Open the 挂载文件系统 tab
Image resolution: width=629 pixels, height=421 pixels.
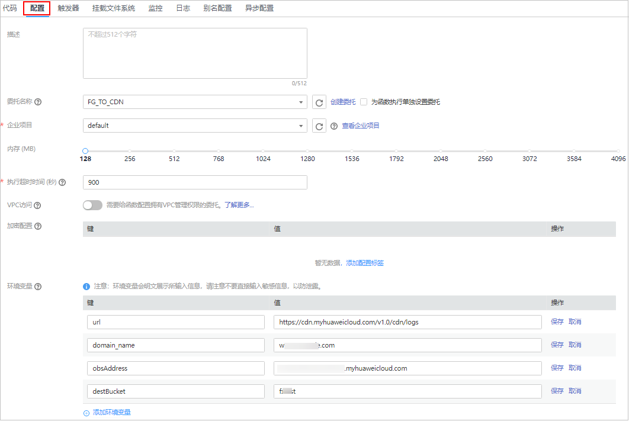[114, 8]
